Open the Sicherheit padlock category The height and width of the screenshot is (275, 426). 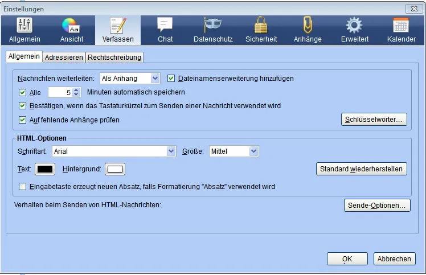coord(261,30)
